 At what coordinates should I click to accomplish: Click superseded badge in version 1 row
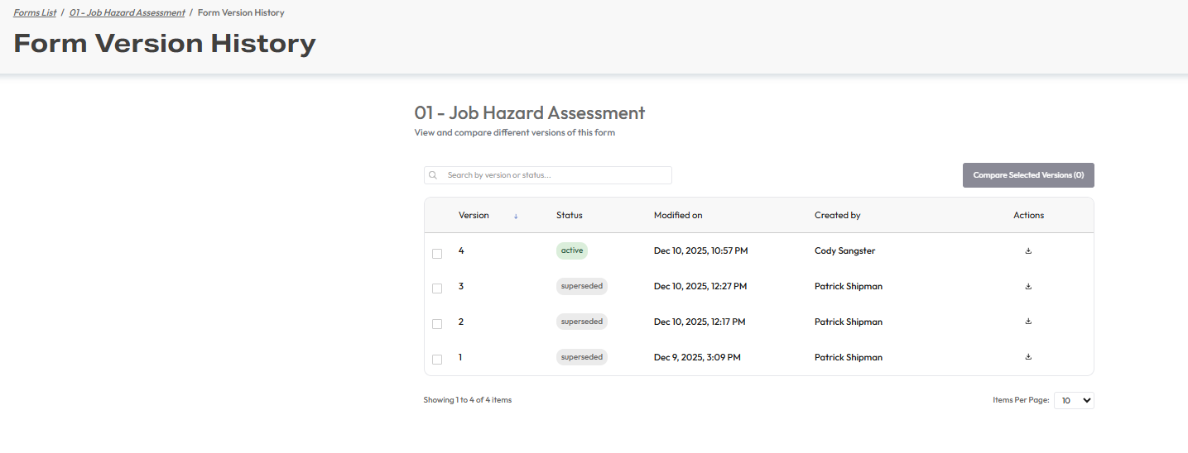pos(582,357)
